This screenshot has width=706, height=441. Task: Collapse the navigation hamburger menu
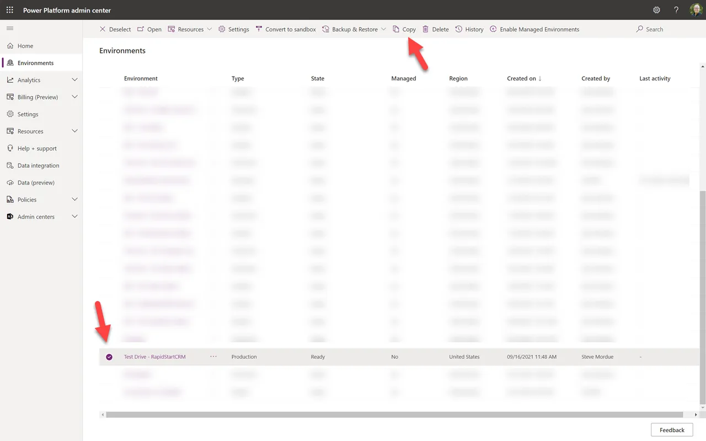10,28
